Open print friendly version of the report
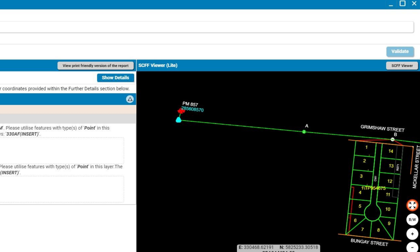 click(95, 66)
